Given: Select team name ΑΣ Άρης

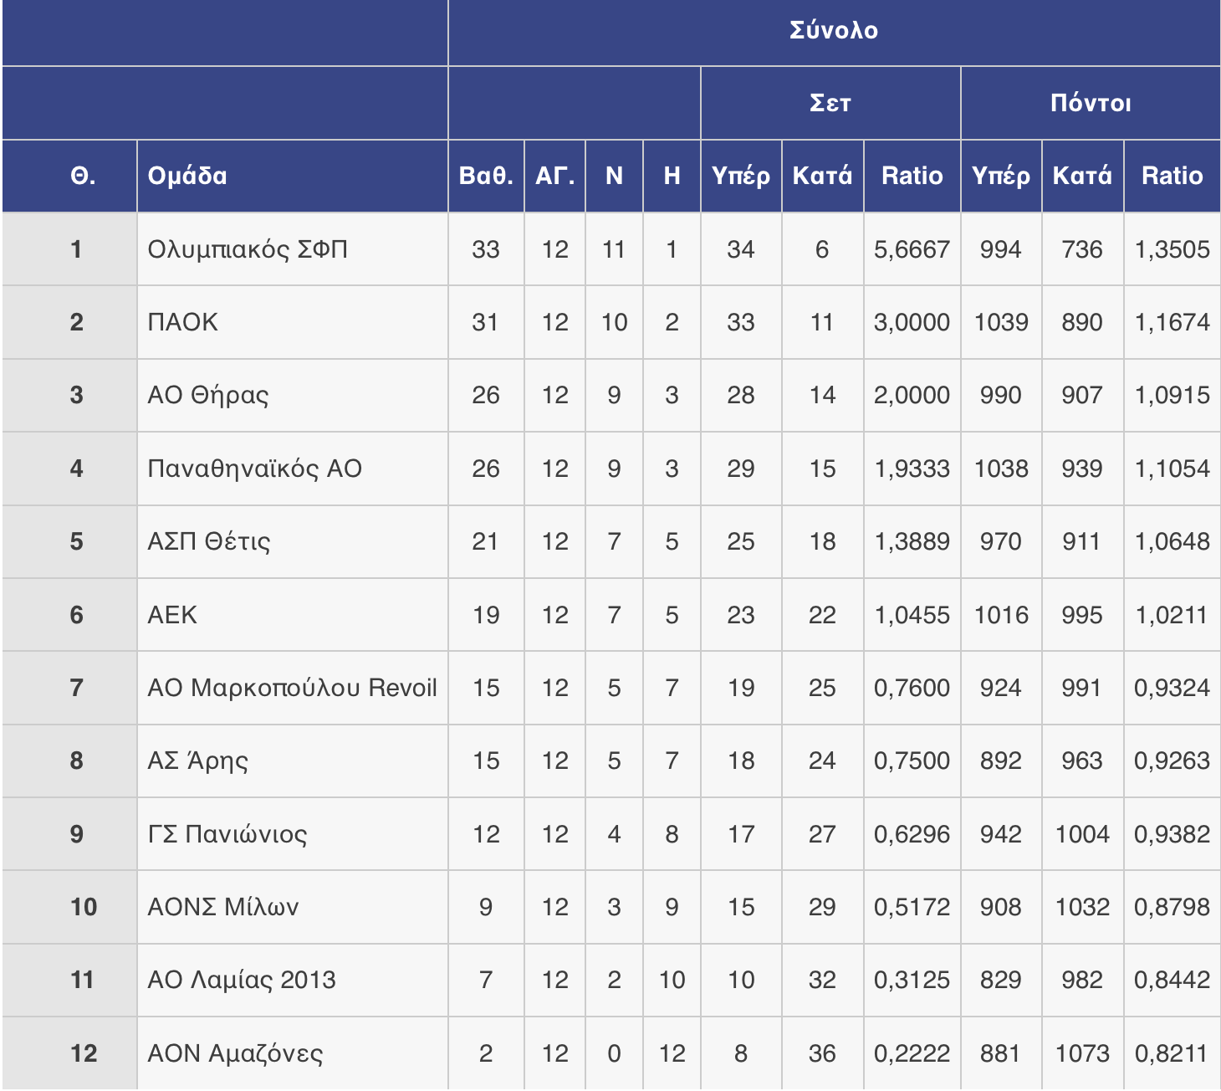Looking at the screenshot, I should (197, 761).
